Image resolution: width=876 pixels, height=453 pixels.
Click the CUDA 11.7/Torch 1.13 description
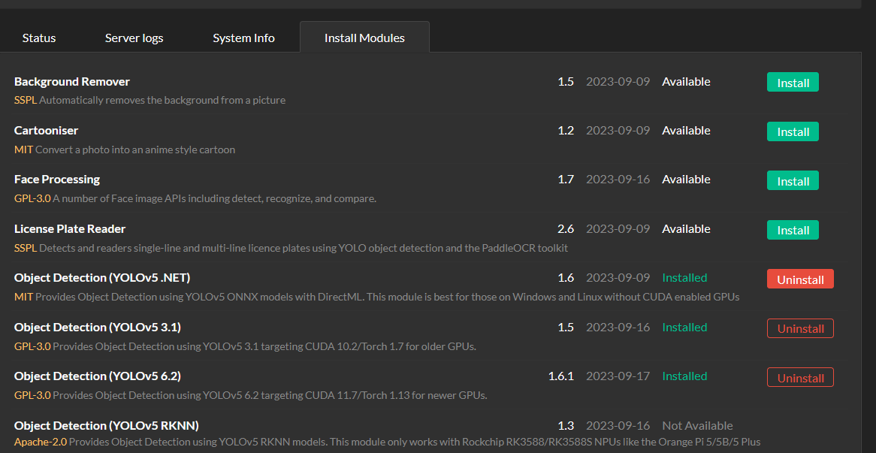(x=270, y=395)
